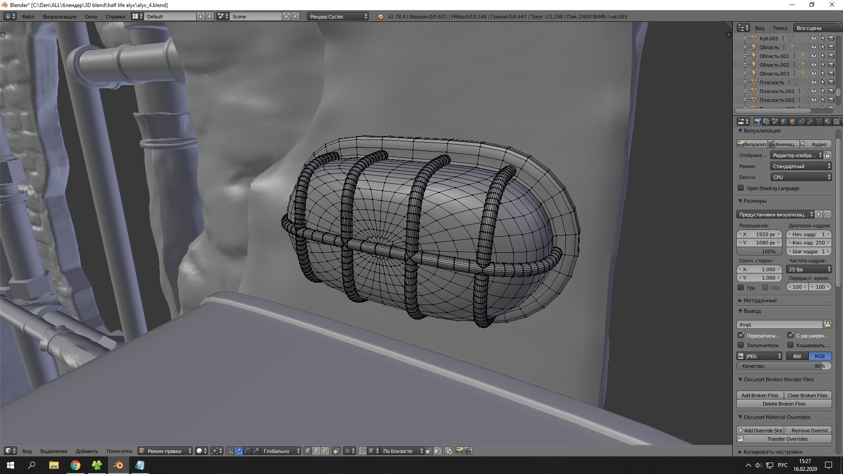The width and height of the screenshot is (843, 474).
Task: Enable the Гра border checkbox
Action: pos(741,287)
